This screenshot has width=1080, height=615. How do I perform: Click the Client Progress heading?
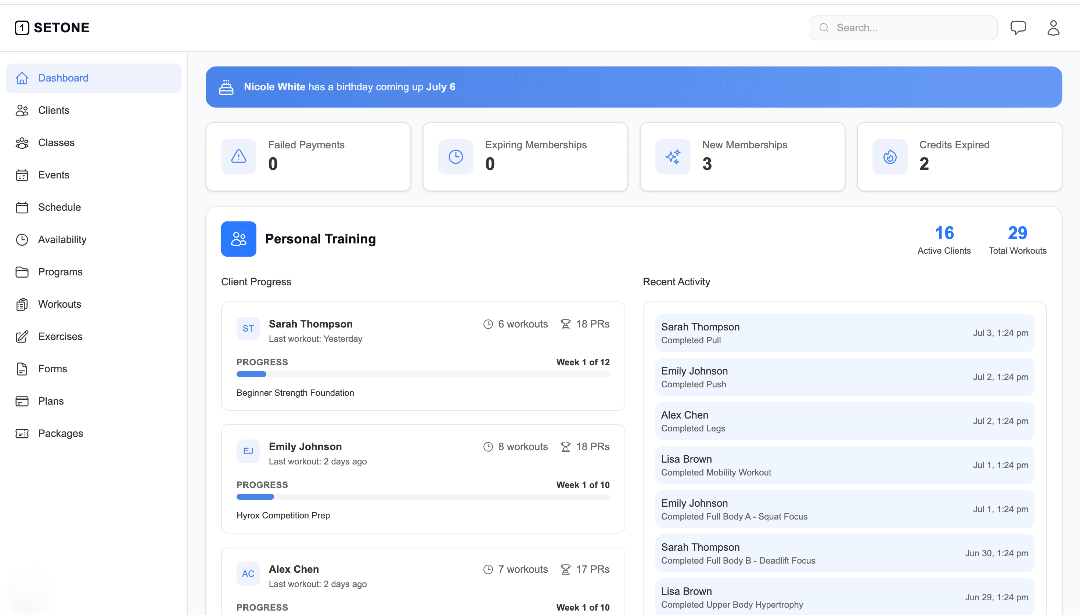click(256, 282)
